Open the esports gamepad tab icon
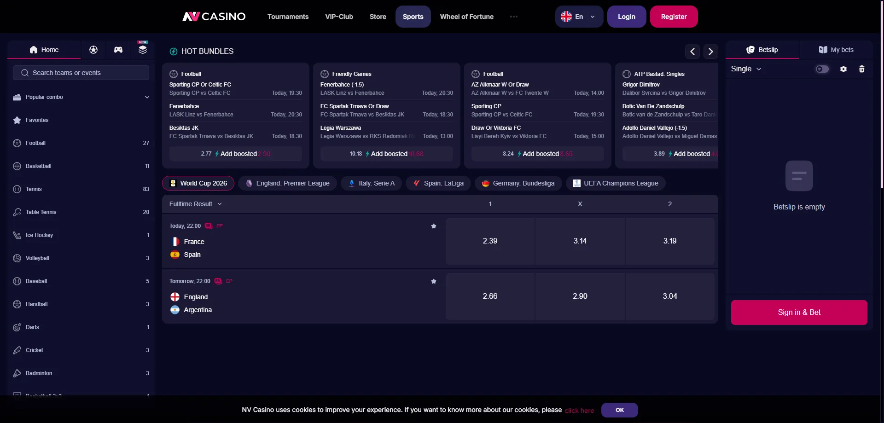884x423 pixels. 118,50
